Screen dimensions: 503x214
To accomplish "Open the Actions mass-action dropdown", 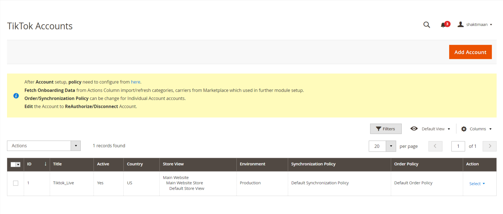I will [x=44, y=146].
